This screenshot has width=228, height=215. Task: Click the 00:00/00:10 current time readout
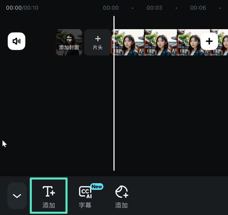pyautogui.click(x=22, y=8)
